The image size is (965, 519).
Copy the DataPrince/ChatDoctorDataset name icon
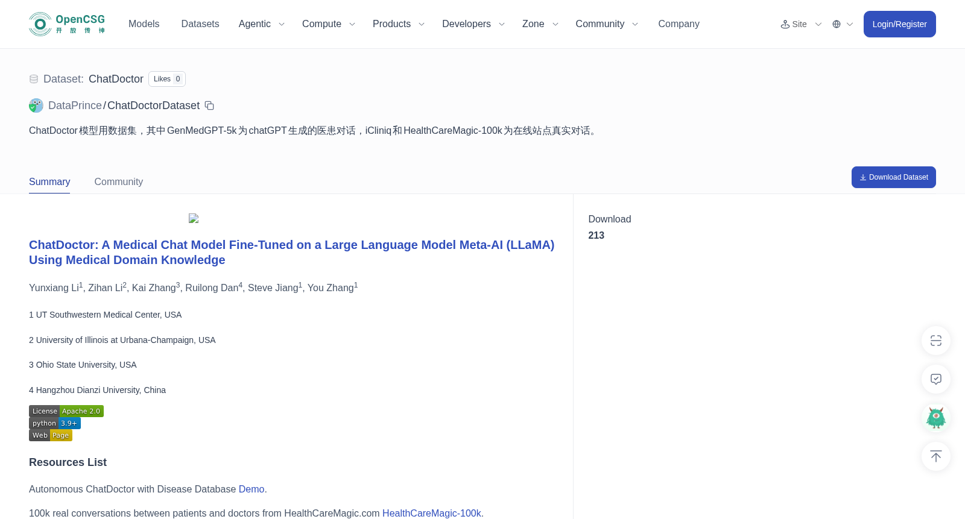pos(209,105)
